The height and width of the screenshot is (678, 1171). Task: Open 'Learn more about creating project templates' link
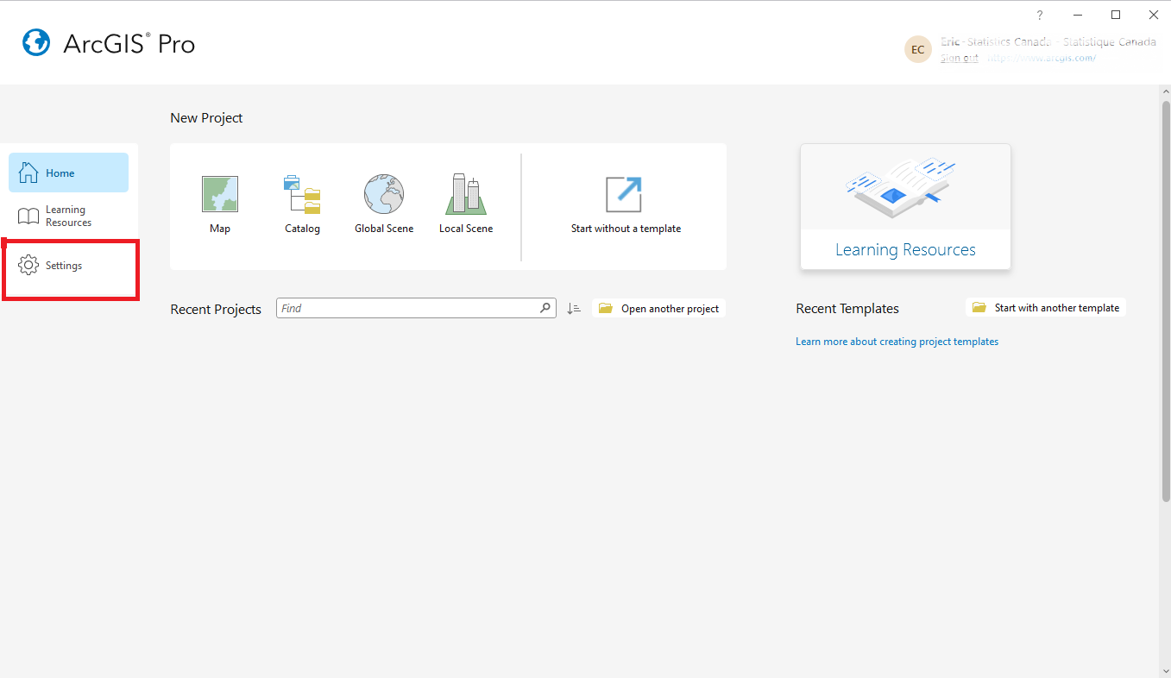897,342
